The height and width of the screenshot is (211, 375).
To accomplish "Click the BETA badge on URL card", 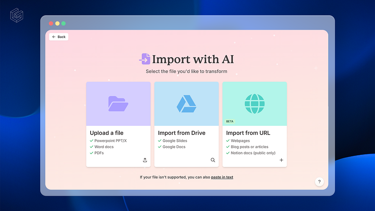I will click(230, 122).
